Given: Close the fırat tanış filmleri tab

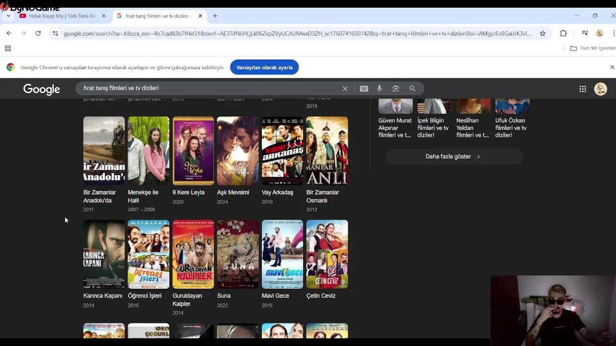Looking at the screenshot, I should pos(200,16).
